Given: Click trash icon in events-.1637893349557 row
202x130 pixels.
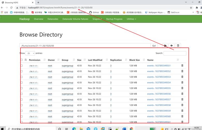Looking at the screenshot, I should coord(182,99).
